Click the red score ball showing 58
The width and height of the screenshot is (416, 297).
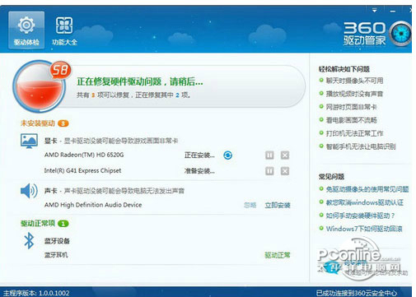click(40, 86)
